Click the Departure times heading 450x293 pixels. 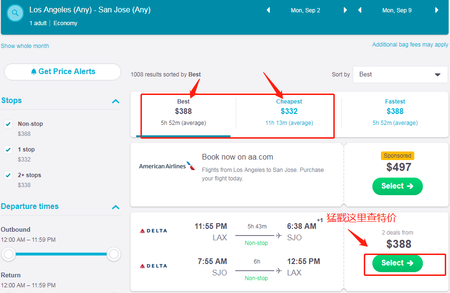[30, 206]
